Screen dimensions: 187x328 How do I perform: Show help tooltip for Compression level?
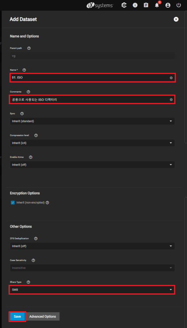[36, 135]
